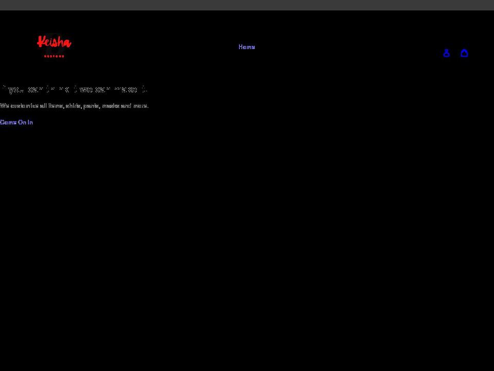Open cart from the header toolbar

coord(464,53)
